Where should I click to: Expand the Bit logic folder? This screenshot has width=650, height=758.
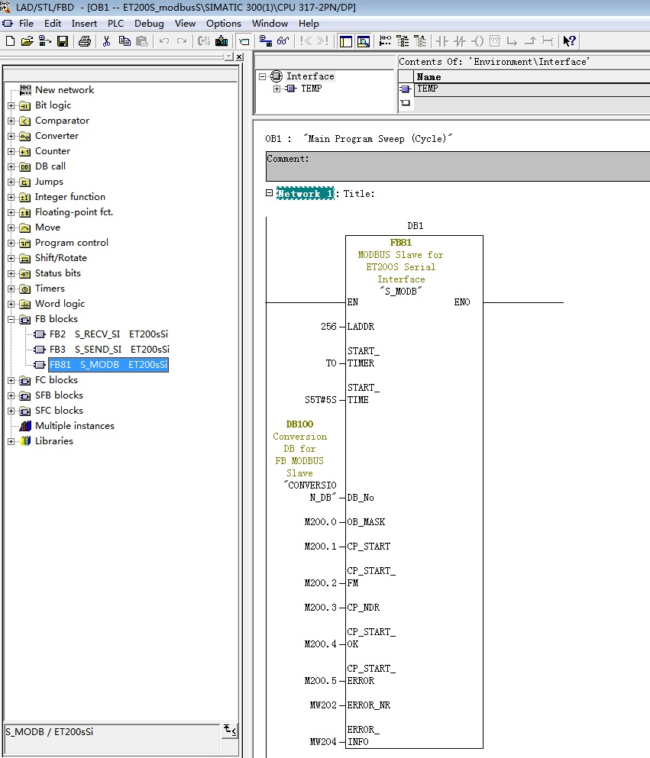click(x=11, y=105)
